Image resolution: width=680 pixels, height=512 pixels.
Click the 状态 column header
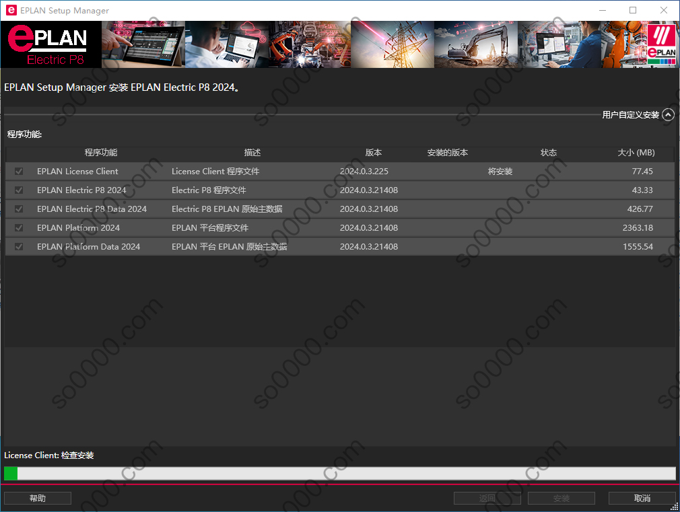pos(549,153)
